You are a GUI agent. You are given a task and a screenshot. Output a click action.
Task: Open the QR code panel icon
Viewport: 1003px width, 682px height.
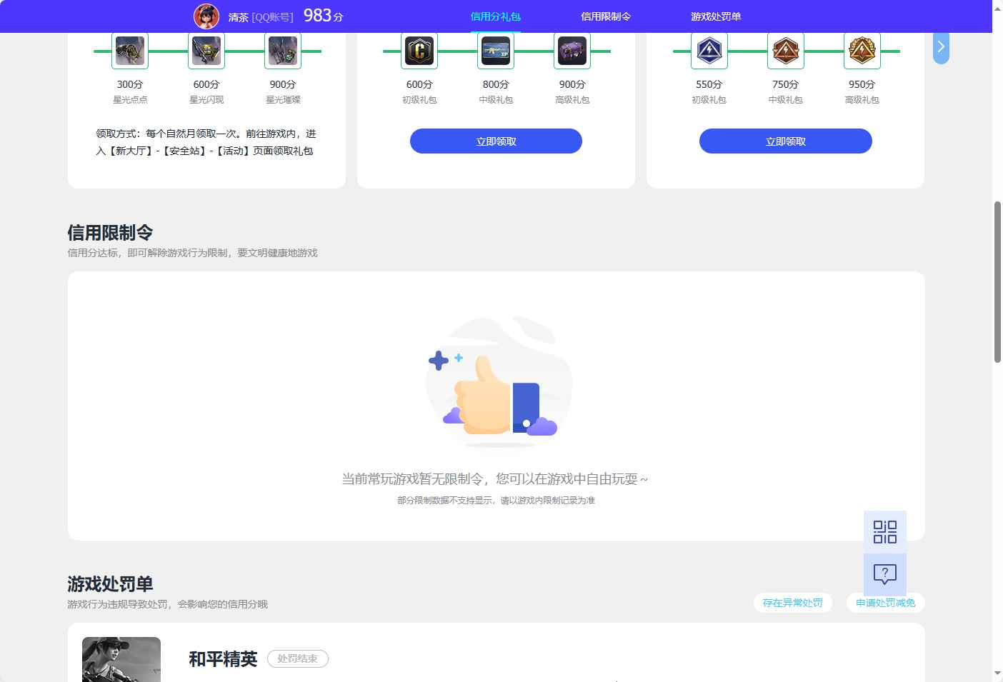click(884, 531)
